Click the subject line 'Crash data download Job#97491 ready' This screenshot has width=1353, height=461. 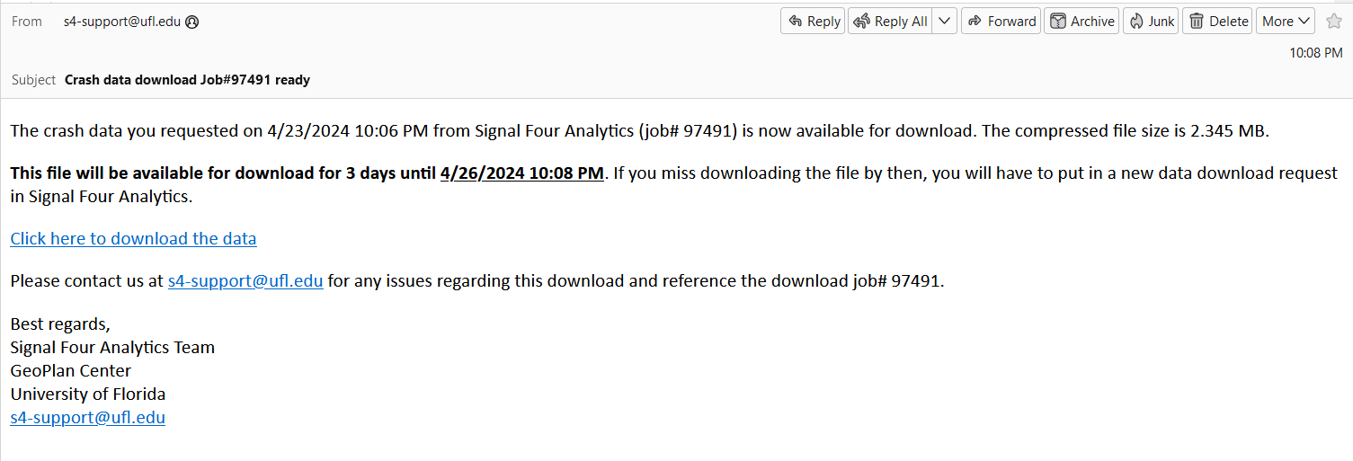tap(187, 80)
